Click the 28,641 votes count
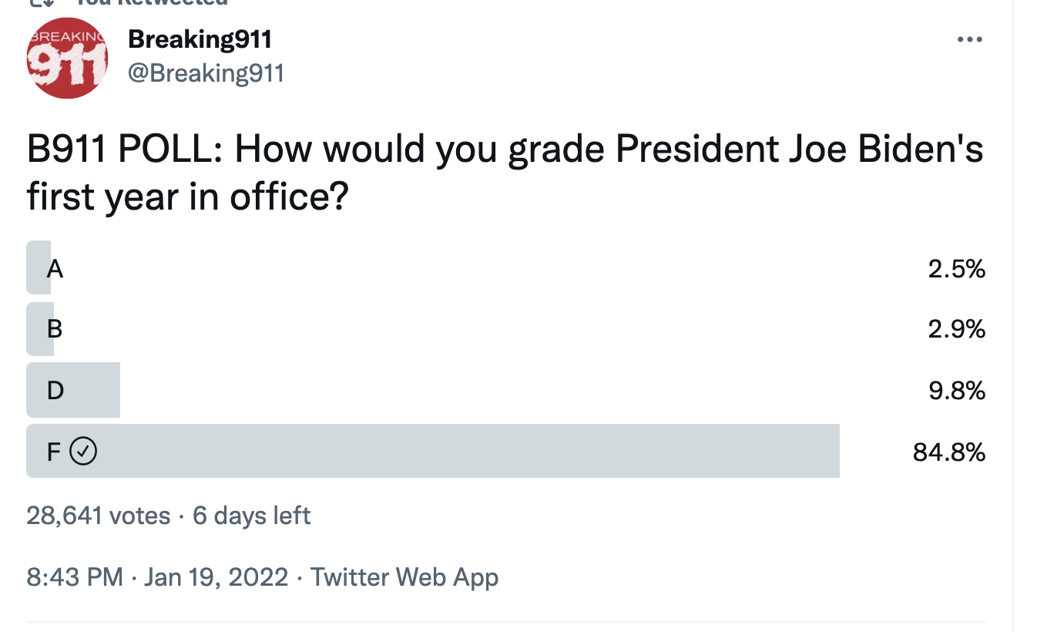The image size is (1037, 632). pyautogui.click(x=99, y=515)
